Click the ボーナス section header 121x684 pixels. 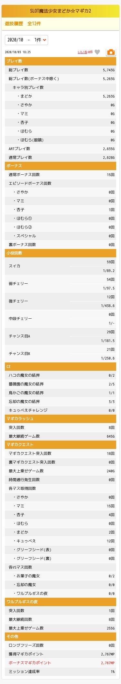pos(60,166)
